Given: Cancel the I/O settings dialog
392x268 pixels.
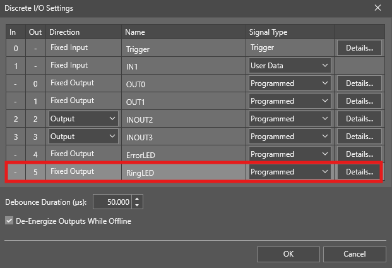Looking at the screenshot, I should pos(355,254).
